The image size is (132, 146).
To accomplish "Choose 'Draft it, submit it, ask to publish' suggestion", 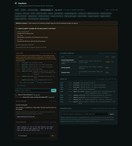I will [27, 83].
